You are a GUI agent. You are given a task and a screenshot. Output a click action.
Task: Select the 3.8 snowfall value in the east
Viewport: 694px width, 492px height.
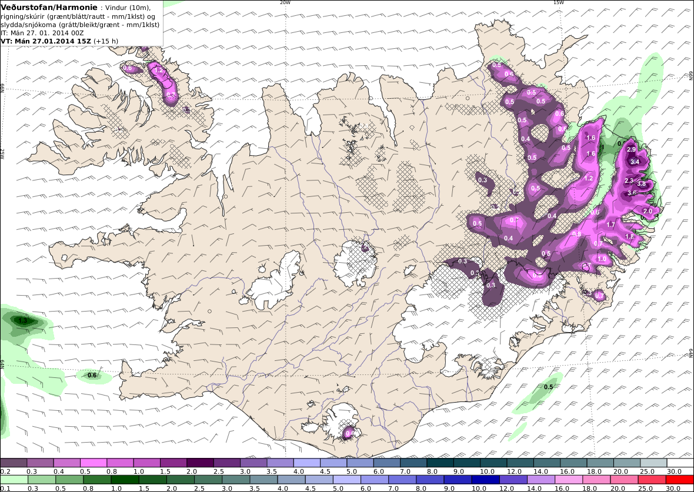[641, 183]
